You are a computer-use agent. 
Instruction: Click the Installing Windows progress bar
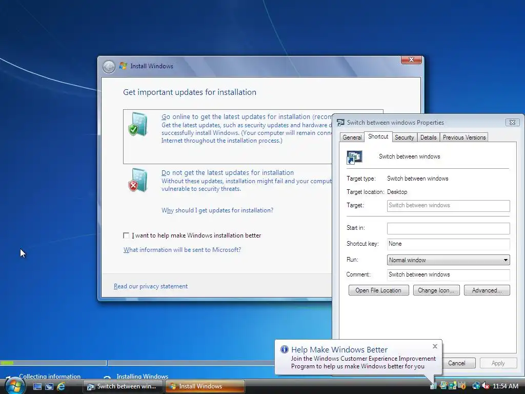191,363
